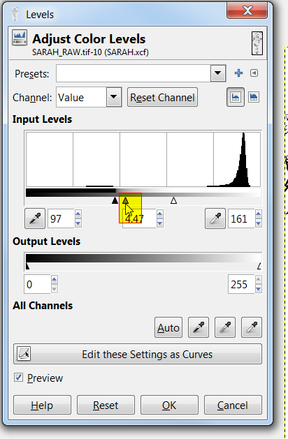The height and width of the screenshot is (439, 288).
Task: Click the black input level field showing 97
Action: click(61, 218)
